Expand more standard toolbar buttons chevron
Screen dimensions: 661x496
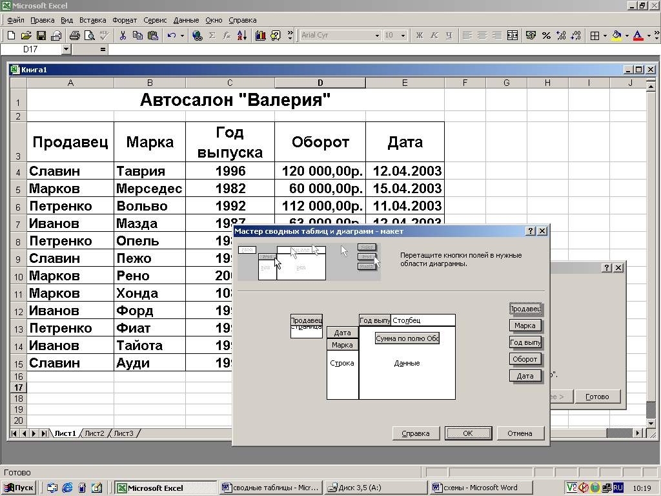tap(290, 36)
